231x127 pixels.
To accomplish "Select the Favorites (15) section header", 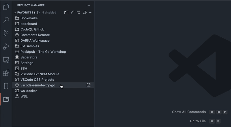I will [x=28, y=12].
